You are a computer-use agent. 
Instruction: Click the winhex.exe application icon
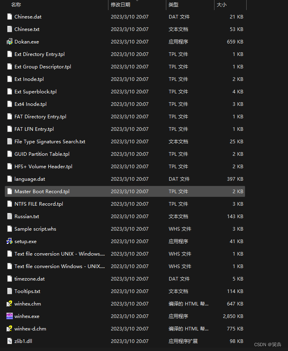pyautogui.click(x=10, y=316)
